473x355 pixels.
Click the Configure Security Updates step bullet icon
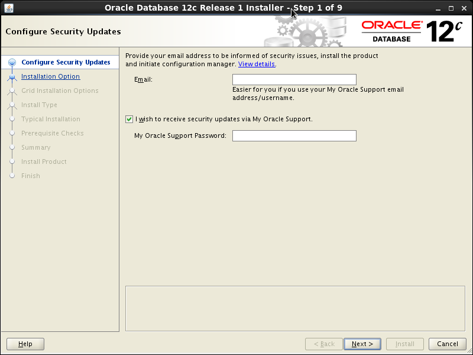coord(12,63)
